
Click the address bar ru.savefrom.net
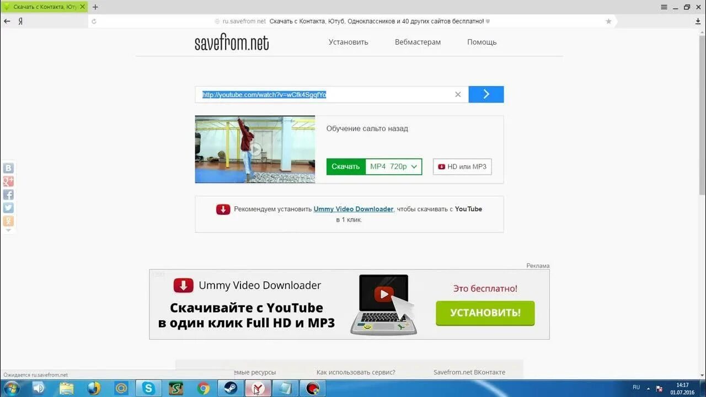tap(244, 21)
